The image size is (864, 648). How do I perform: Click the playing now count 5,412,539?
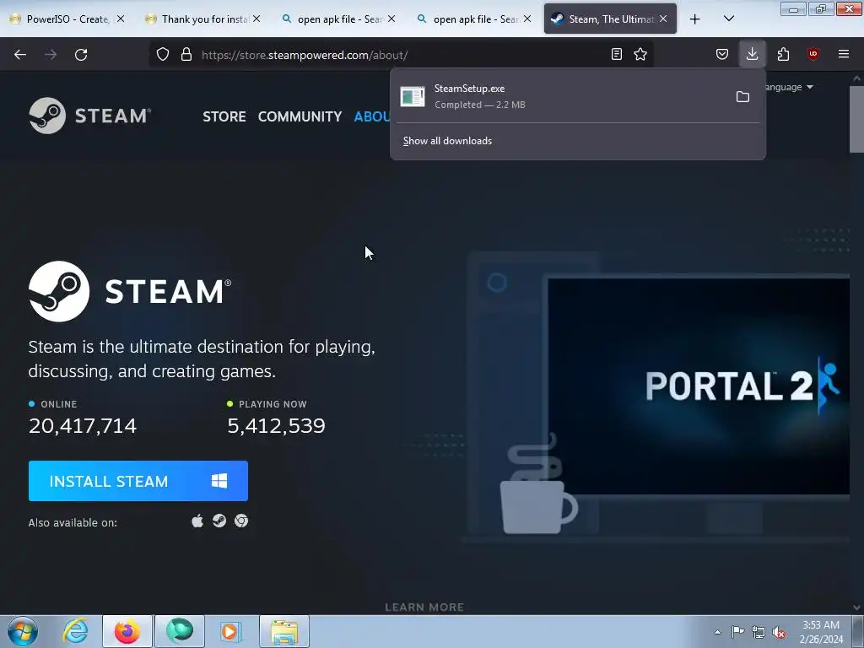click(x=277, y=426)
